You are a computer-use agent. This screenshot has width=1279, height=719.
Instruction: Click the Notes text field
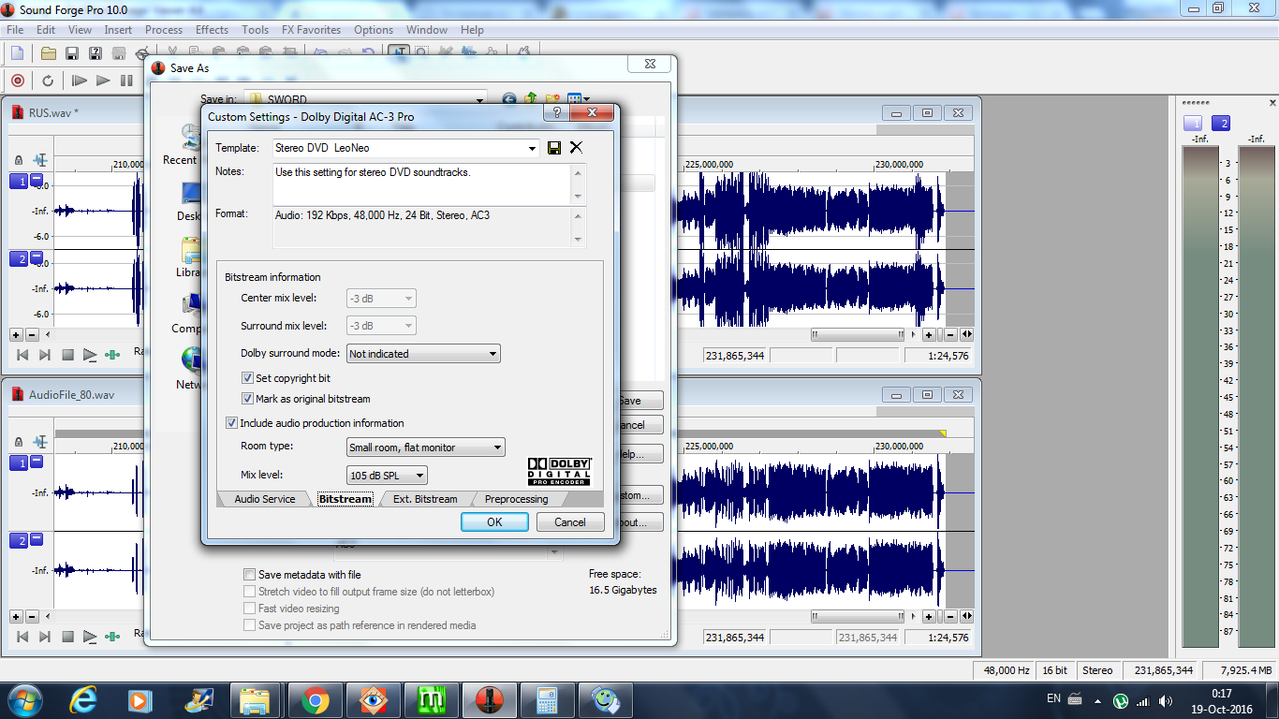coord(421,184)
